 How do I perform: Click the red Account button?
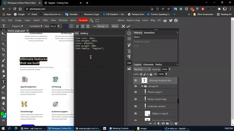pyautogui.click(x=83, y=20)
